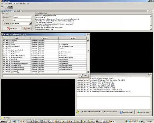Open the File menu
154x123 pixels.
pyautogui.click(x=2, y=3)
